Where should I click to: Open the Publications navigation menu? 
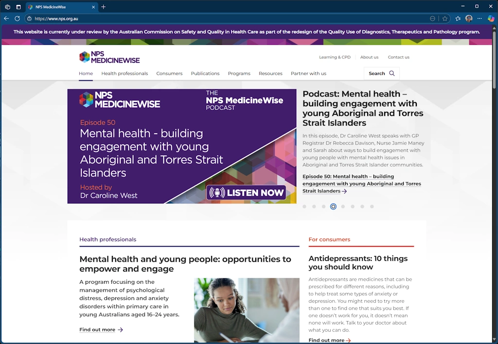pyautogui.click(x=205, y=73)
